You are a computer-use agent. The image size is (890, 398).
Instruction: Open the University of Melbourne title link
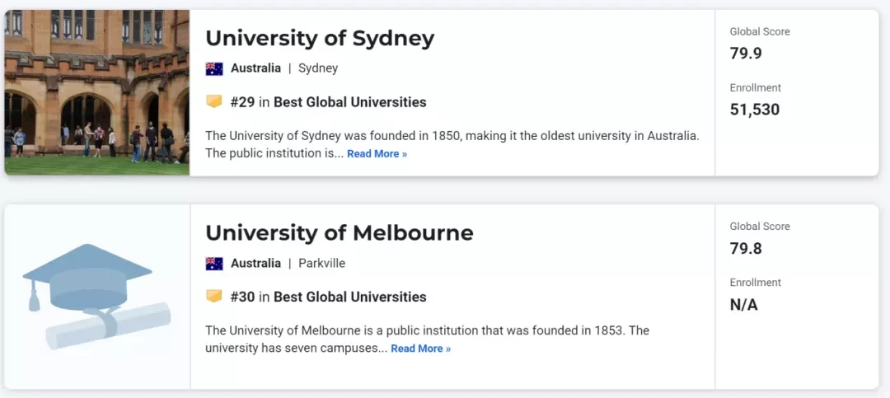[340, 233]
